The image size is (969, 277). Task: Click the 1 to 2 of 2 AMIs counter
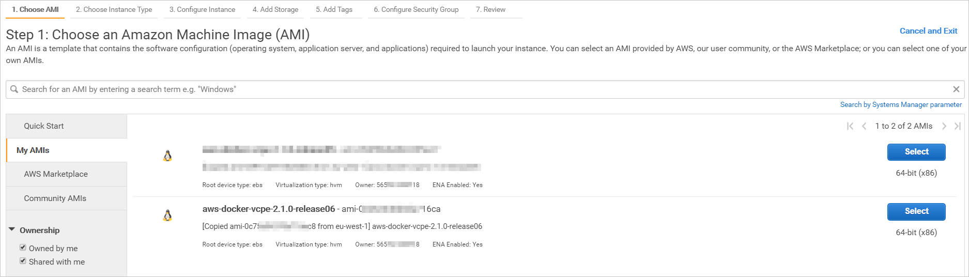click(903, 126)
